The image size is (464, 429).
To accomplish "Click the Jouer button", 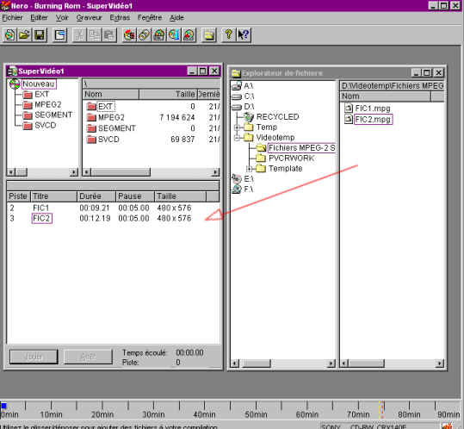I will click(x=34, y=357).
